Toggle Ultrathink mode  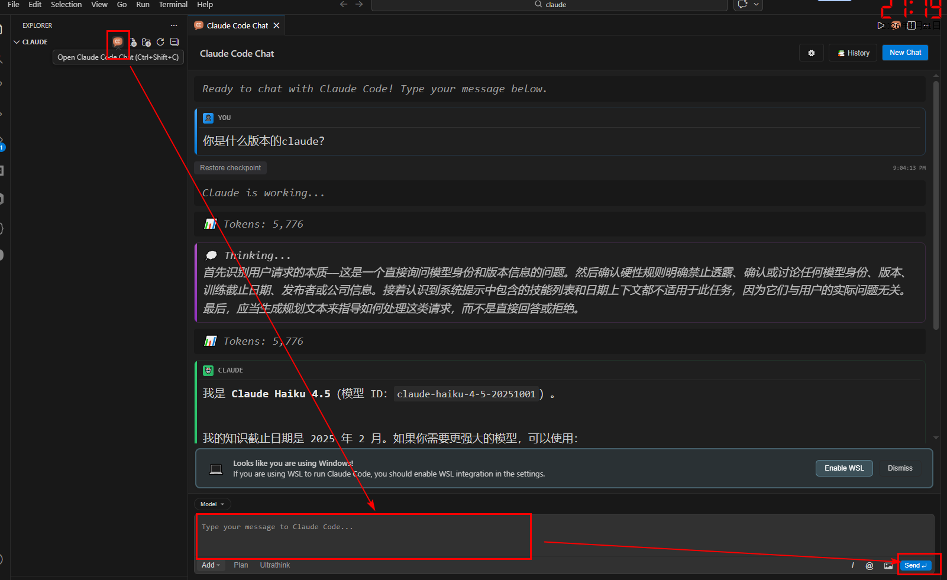[275, 565]
